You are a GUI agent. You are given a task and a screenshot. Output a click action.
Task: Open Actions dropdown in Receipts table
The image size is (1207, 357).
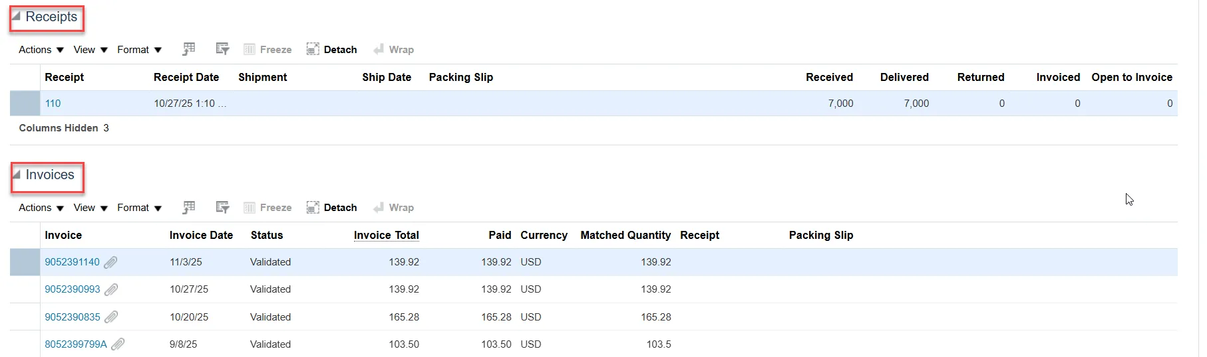coord(41,50)
